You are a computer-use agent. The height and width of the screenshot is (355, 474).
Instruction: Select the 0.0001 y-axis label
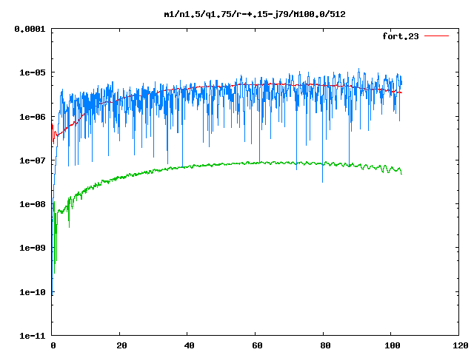(30, 29)
